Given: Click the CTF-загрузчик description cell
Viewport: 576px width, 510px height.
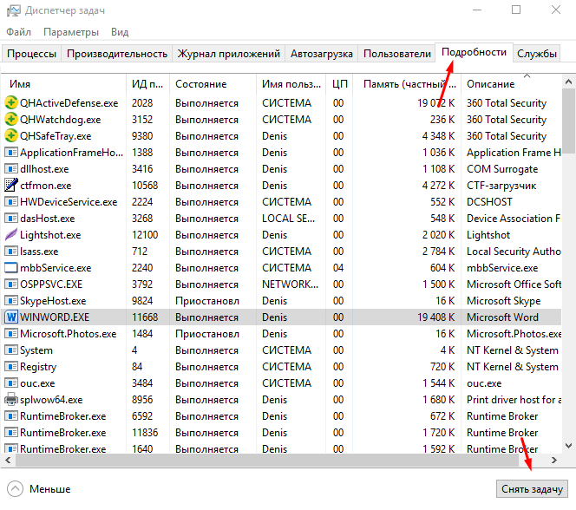Looking at the screenshot, I should [501, 186].
